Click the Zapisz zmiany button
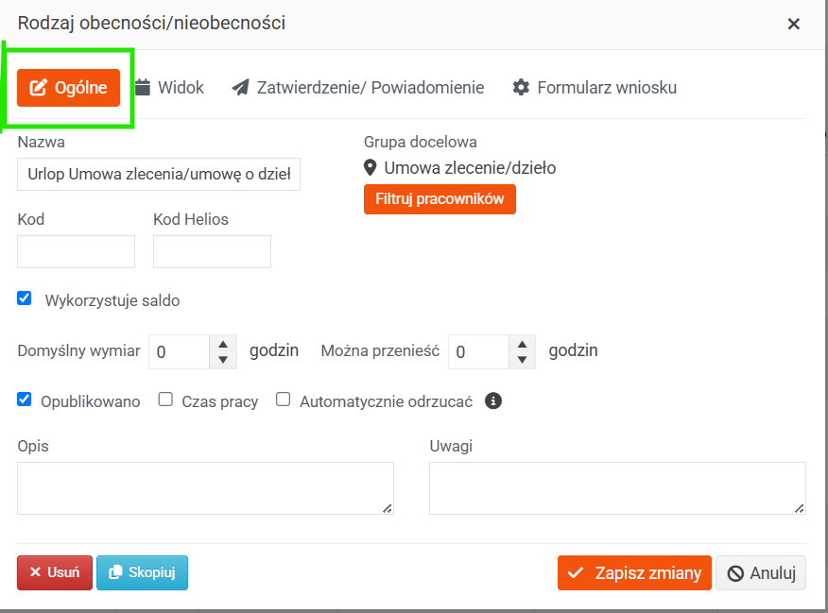 (x=634, y=573)
